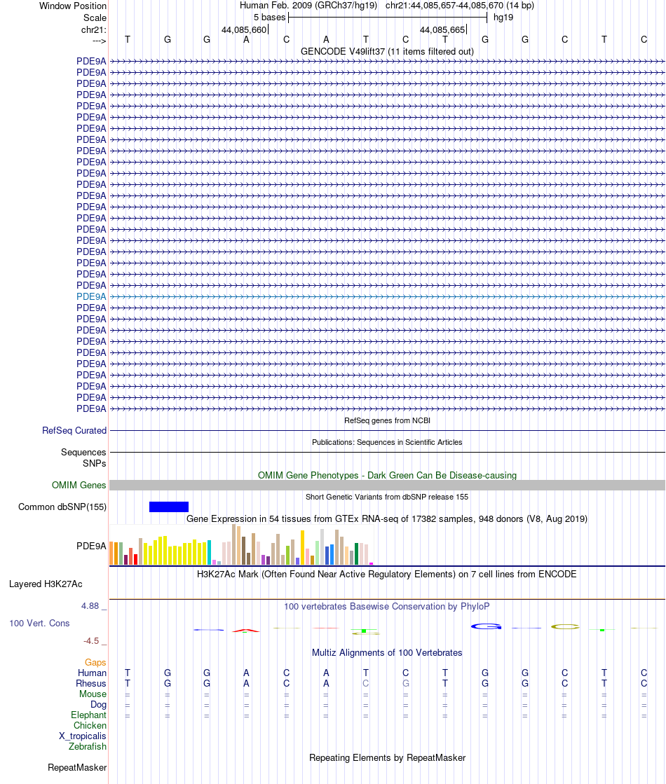Click the 44,085,660 coordinate marker
Screen dimensions: 666x784
point(244,30)
